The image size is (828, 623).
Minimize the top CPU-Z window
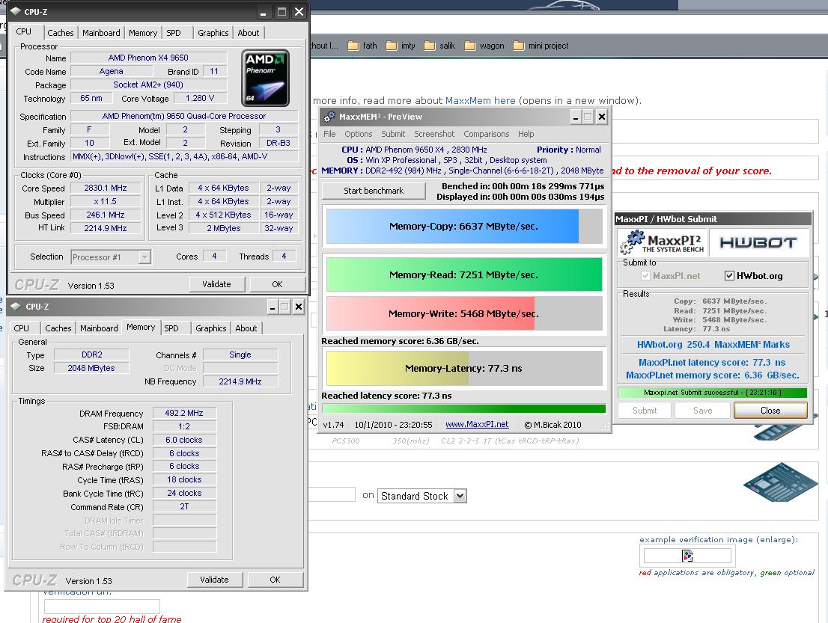pos(263,12)
